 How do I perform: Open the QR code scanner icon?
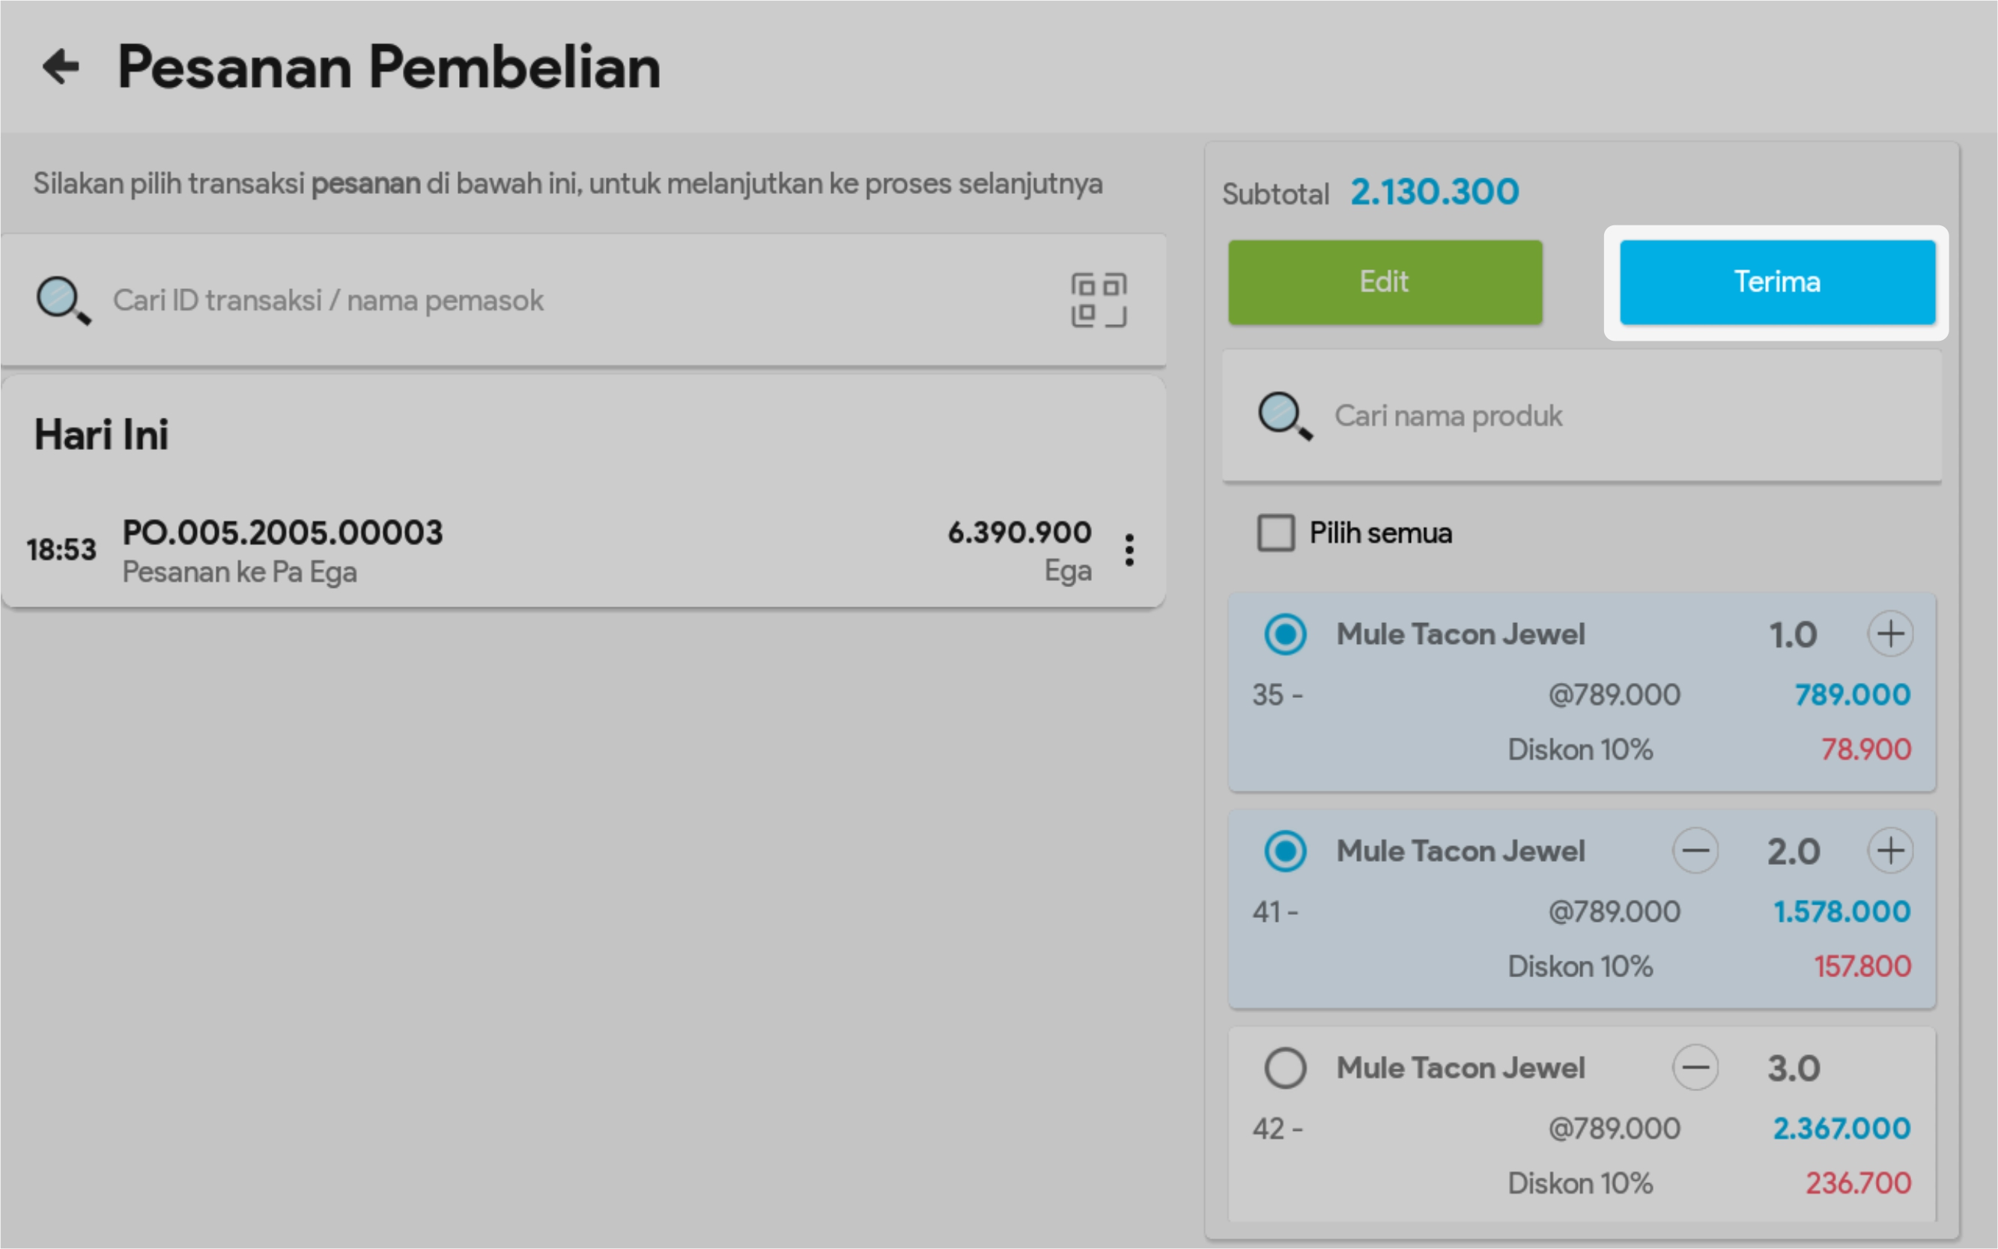(1099, 300)
